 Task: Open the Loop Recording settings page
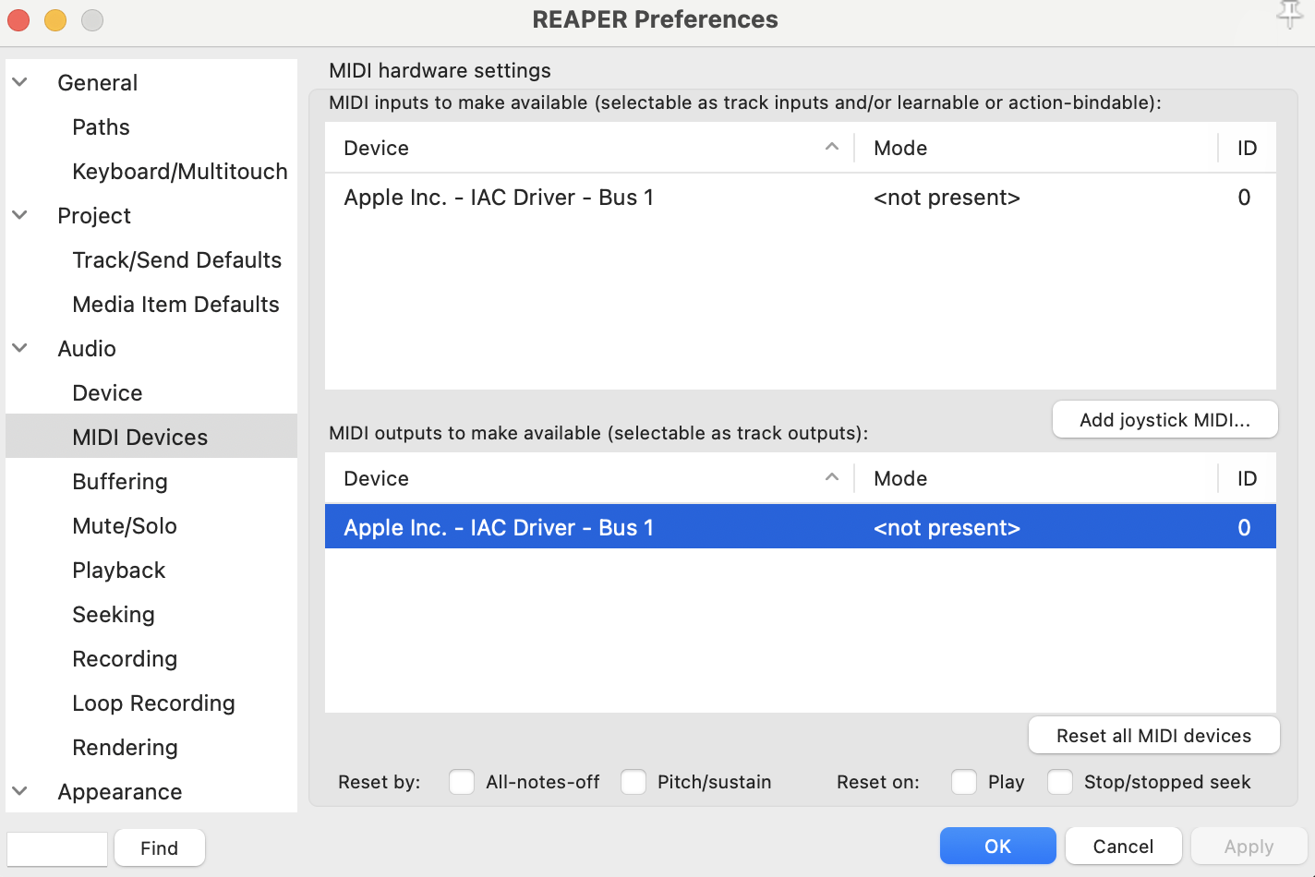pyautogui.click(x=153, y=703)
